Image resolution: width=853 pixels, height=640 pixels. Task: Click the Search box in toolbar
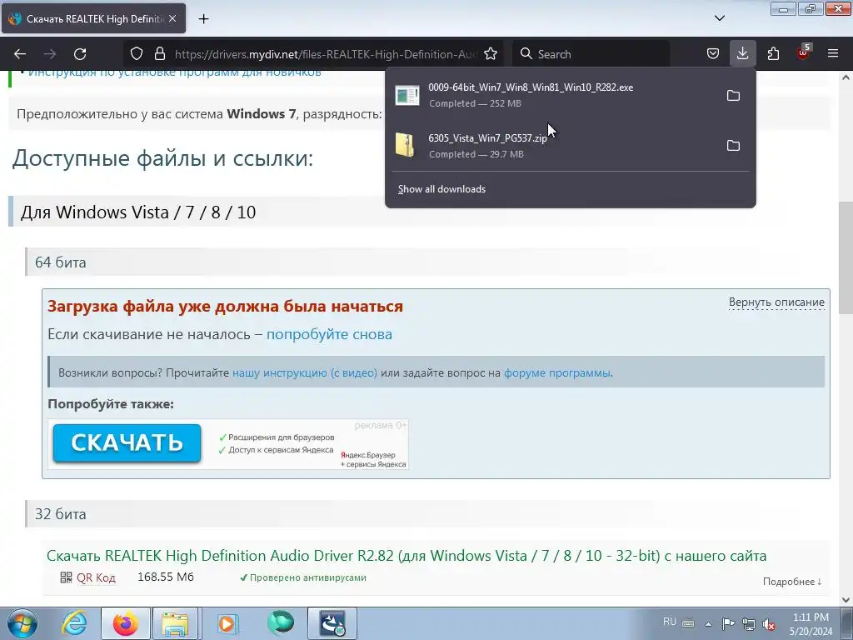pos(591,54)
